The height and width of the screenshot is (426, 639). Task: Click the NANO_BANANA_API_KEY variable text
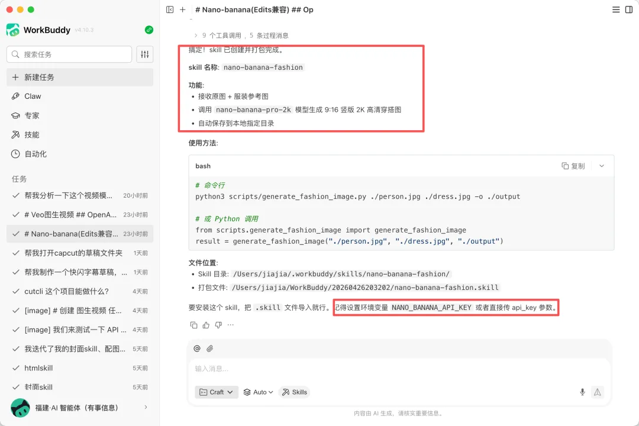tap(431, 308)
